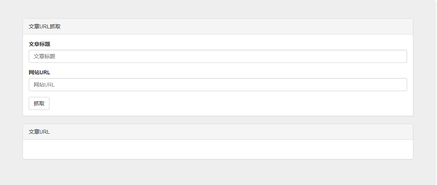Activate the first form field under 文章标题
Screen dimensions: 437x185
point(218,56)
